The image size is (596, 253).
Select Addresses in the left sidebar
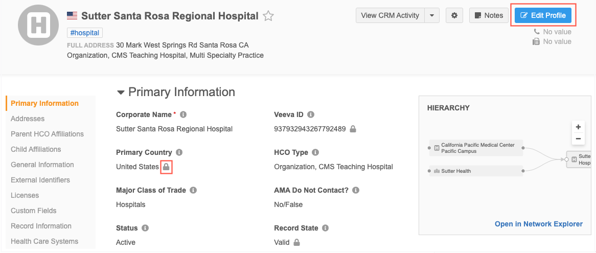click(28, 119)
